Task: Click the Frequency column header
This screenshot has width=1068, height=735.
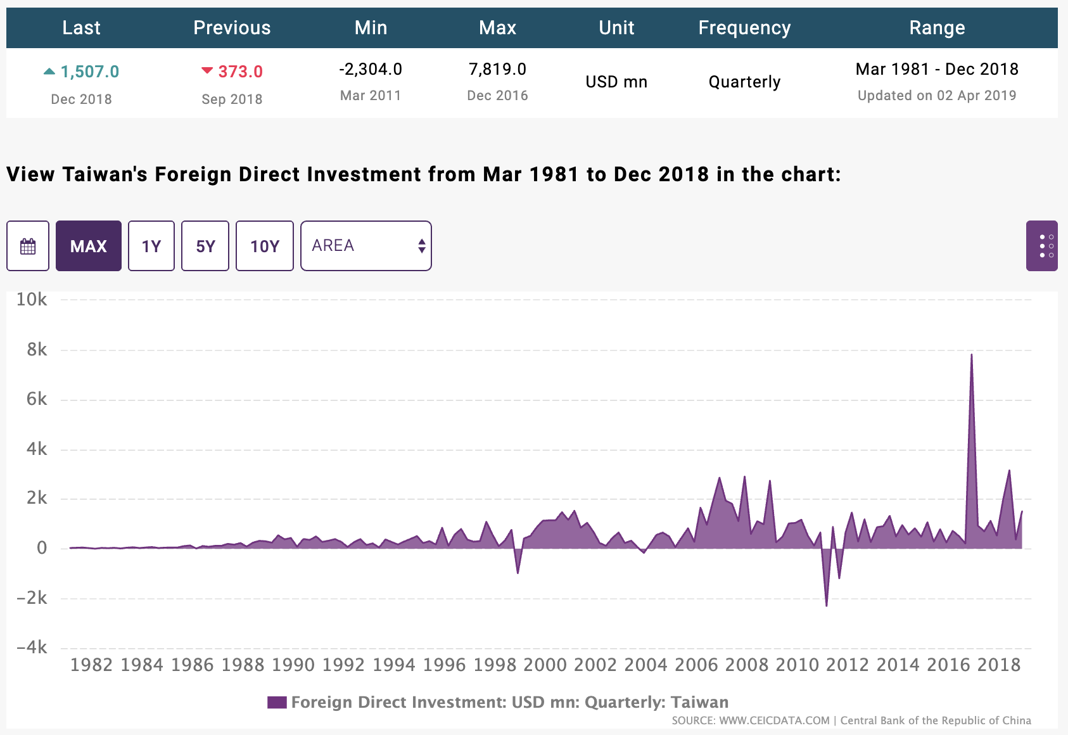Action: tap(744, 28)
